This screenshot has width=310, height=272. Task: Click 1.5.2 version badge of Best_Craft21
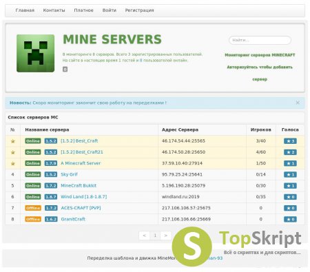[51, 152]
